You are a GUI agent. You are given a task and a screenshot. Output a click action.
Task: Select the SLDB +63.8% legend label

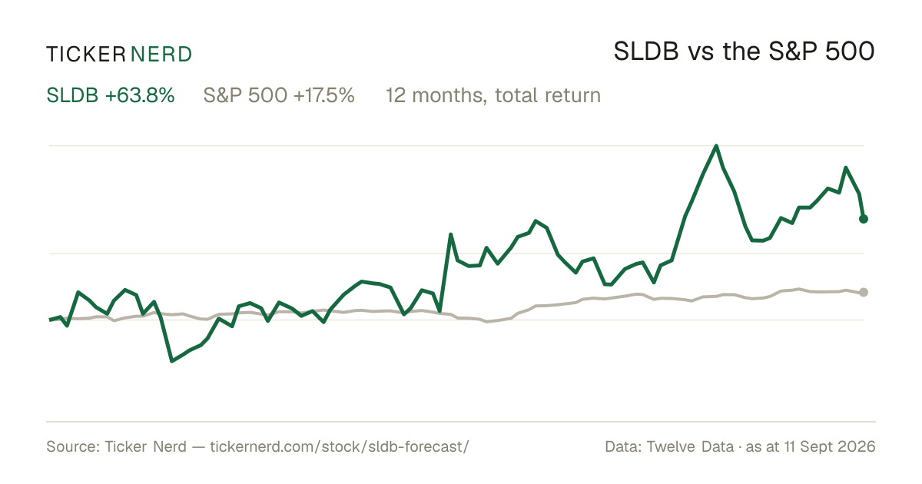[x=111, y=96]
